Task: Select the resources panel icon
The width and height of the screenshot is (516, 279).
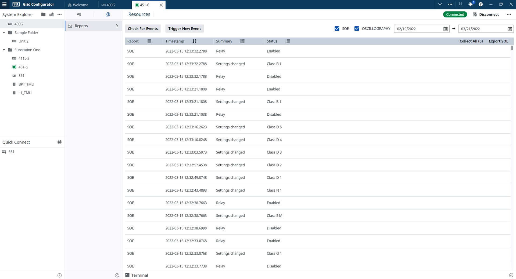Action: [108, 14]
